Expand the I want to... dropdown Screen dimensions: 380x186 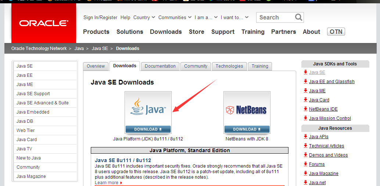(x=234, y=17)
